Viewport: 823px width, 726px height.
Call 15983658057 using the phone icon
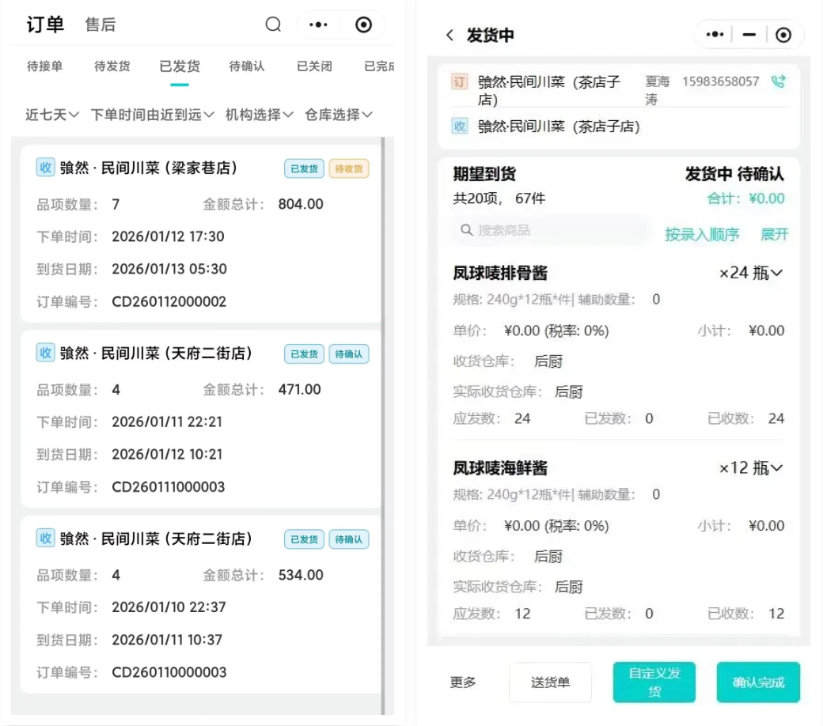coord(779,81)
